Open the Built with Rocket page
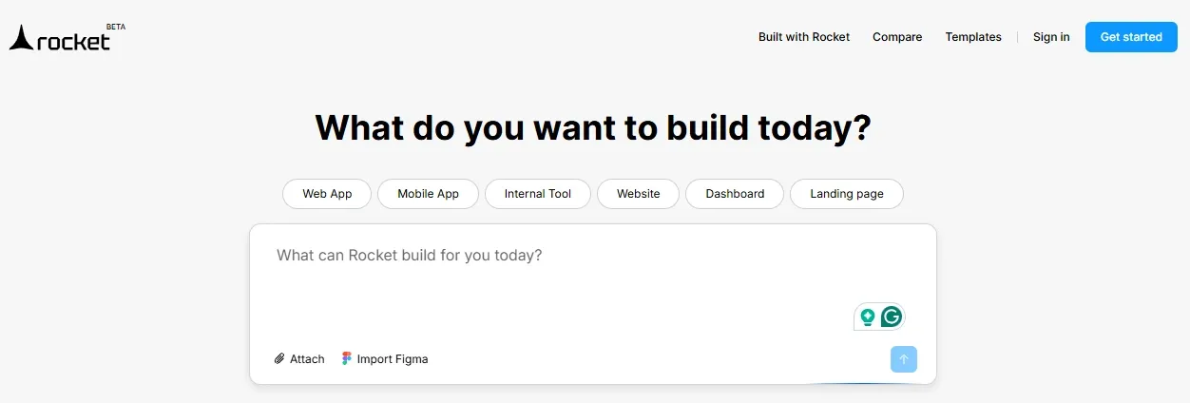This screenshot has height=403, width=1190. (804, 37)
